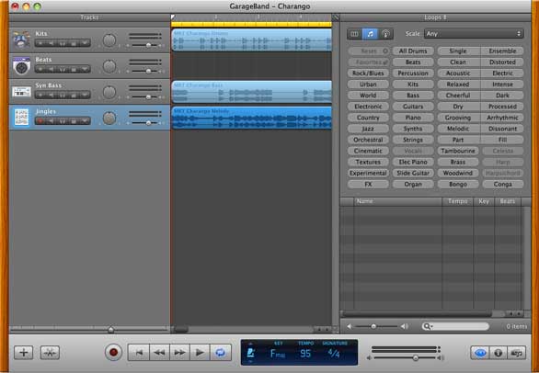Click the Tracks column header
The image size is (539, 373).
coord(89,17)
